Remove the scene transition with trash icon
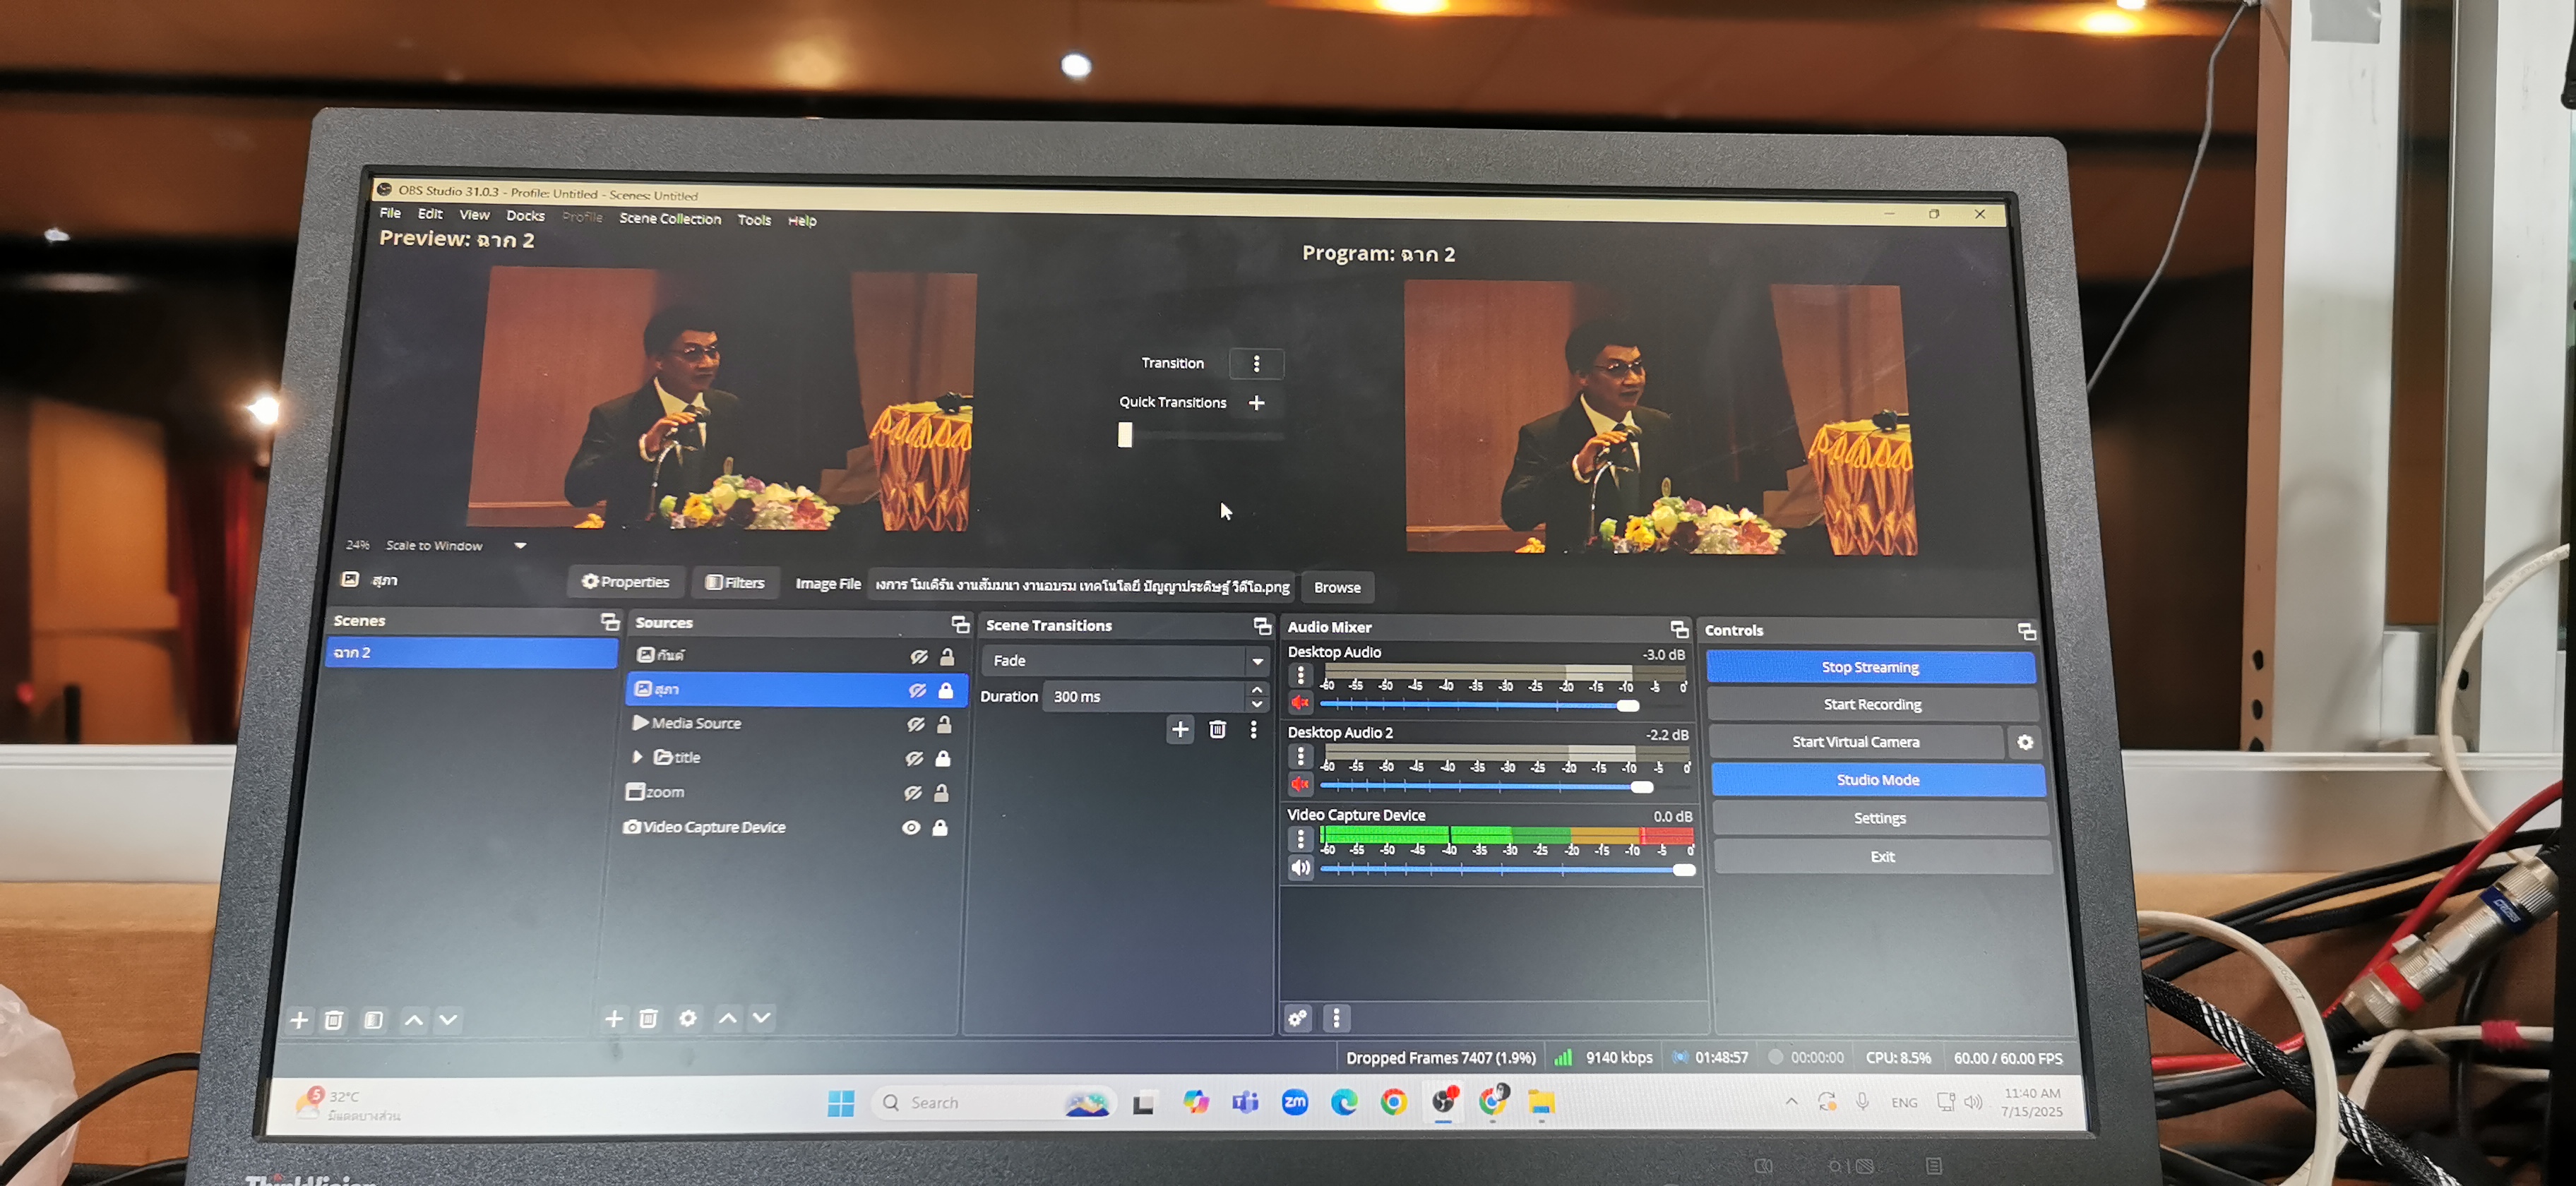 1217,730
